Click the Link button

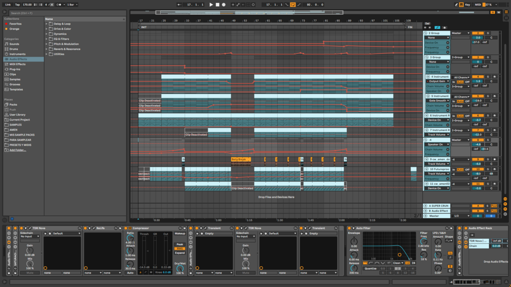pos(8,5)
